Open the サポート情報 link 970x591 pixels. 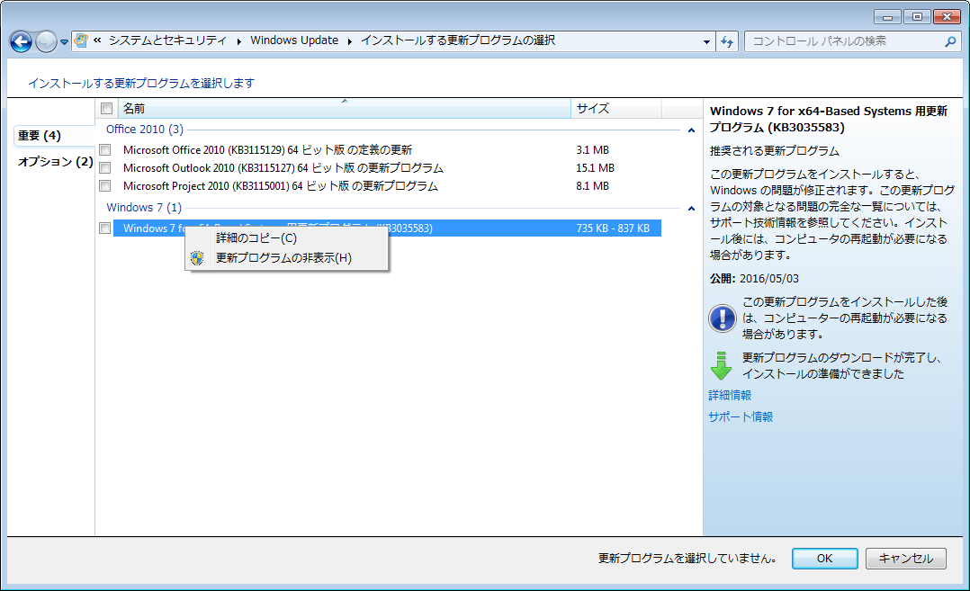[x=741, y=416]
